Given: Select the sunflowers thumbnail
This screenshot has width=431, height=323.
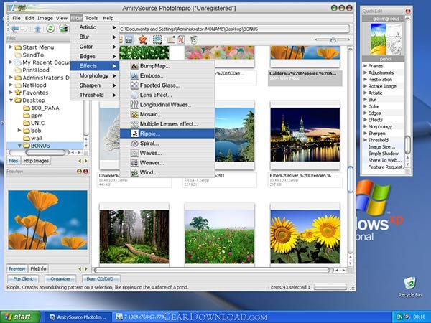Looking at the screenshot, I should [305, 235].
